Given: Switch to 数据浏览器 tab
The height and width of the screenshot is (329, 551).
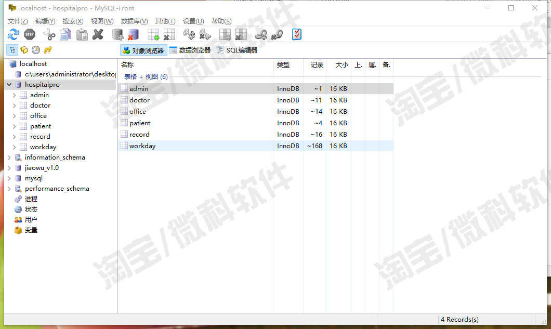Looking at the screenshot, I should [x=190, y=50].
